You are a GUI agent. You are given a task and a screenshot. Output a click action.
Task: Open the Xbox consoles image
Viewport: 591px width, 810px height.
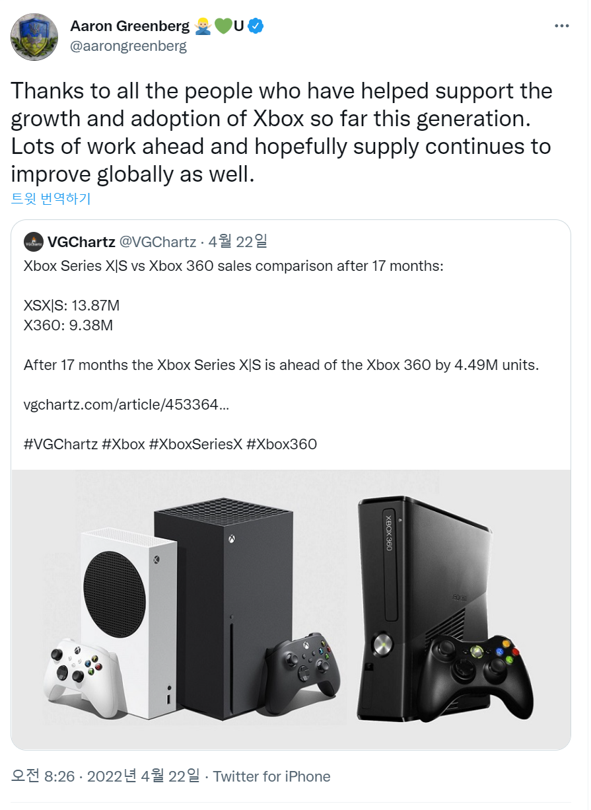click(291, 608)
